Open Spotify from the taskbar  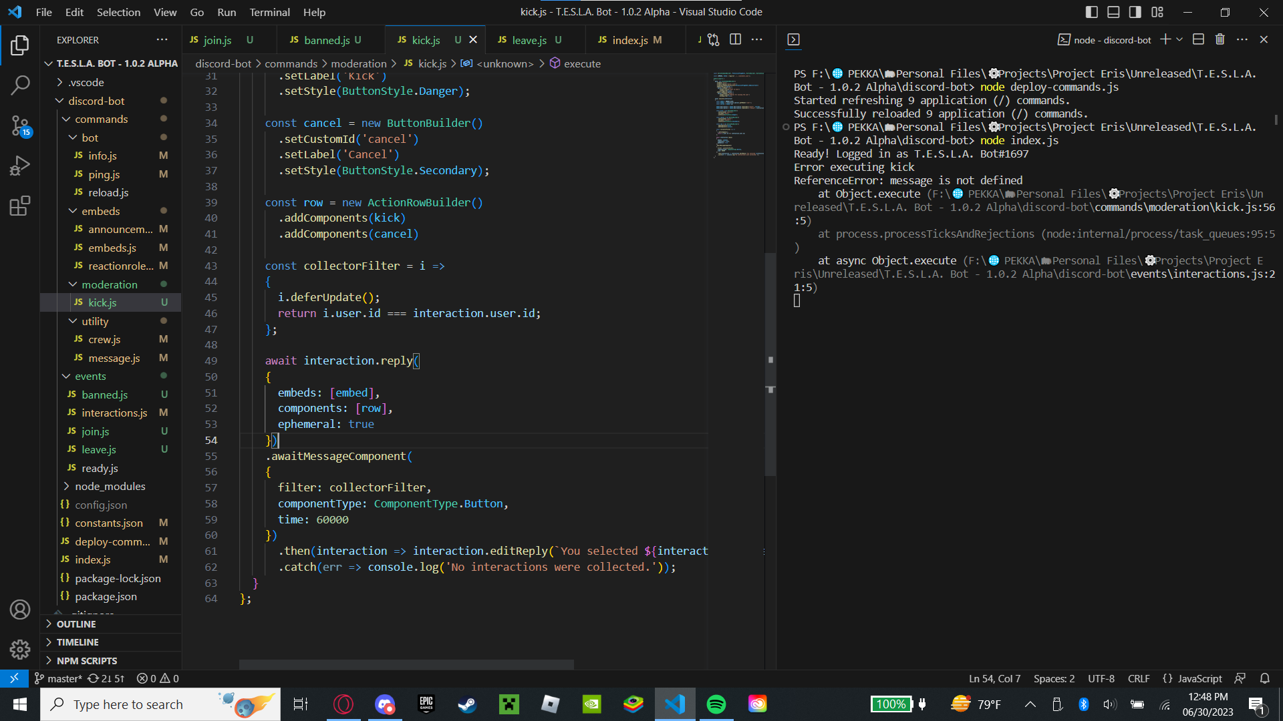pos(716,704)
